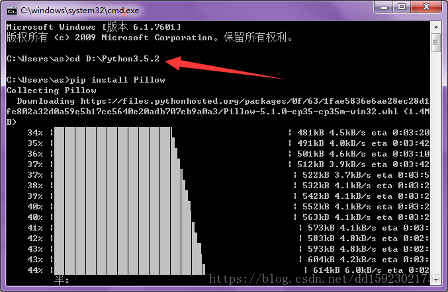
Task: Click the 'pip install Pillow' command line
Action: 86,80
